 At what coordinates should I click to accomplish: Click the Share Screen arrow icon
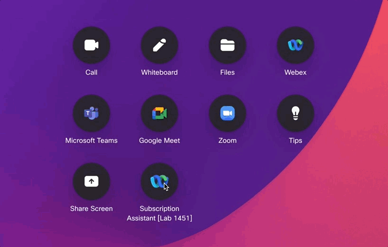(92, 181)
